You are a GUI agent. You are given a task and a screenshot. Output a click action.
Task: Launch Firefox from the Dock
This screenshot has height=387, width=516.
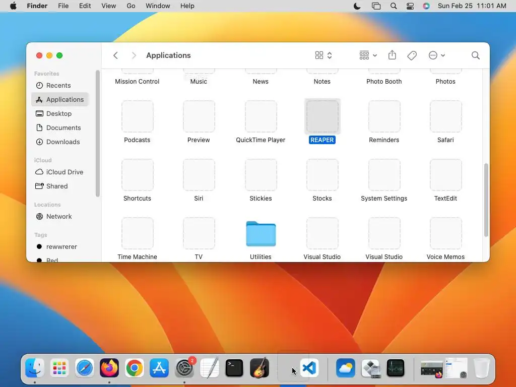pos(109,367)
